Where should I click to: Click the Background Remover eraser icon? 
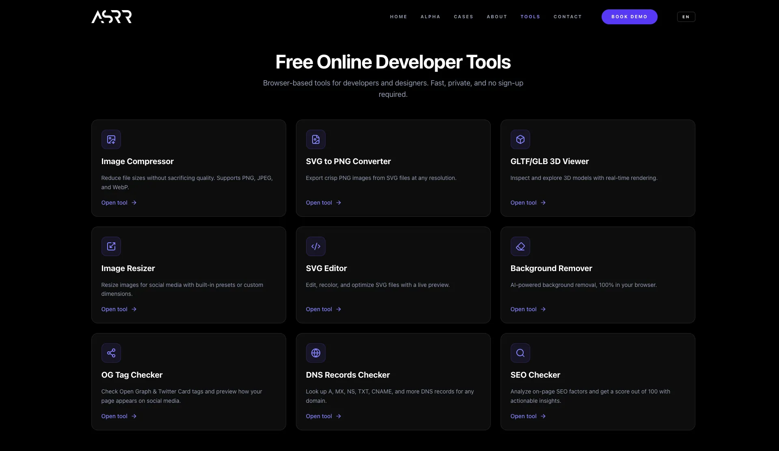pyautogui.click(x=520, y=246)
